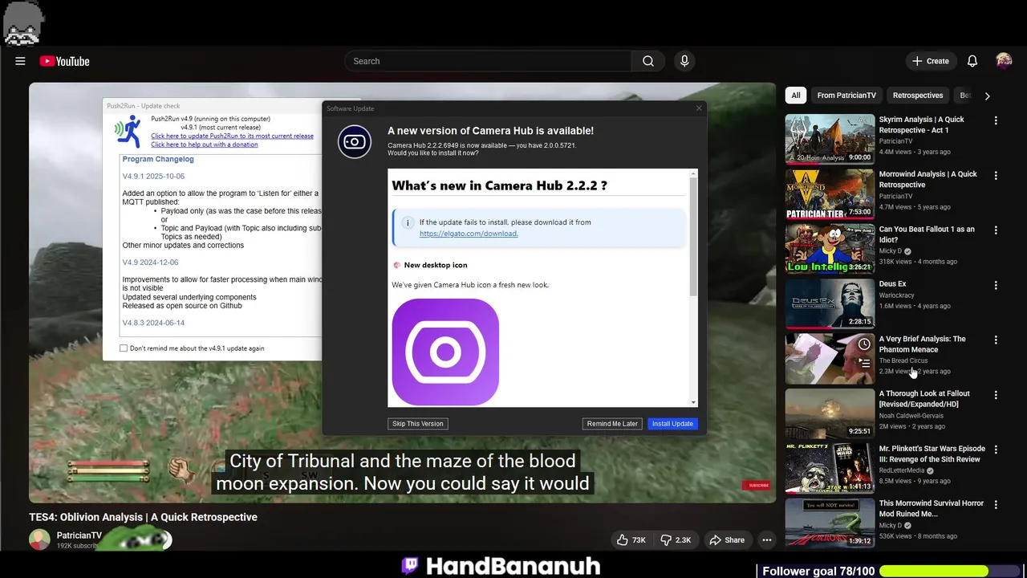Screen dimensions: 1027x578
Task: Click scrollbar up arrow in release notes
Action: (693, 173)
